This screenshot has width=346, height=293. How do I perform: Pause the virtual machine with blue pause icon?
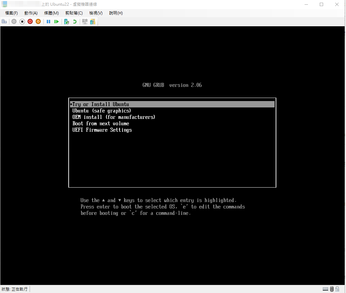(48, 22)
